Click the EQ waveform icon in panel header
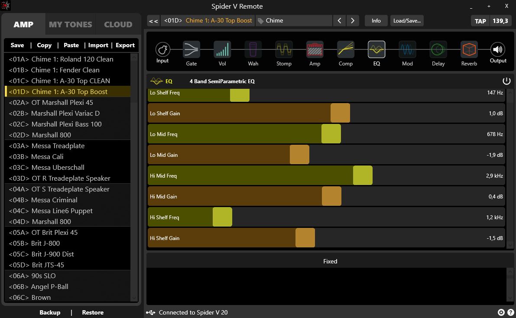 coord(156,81)
